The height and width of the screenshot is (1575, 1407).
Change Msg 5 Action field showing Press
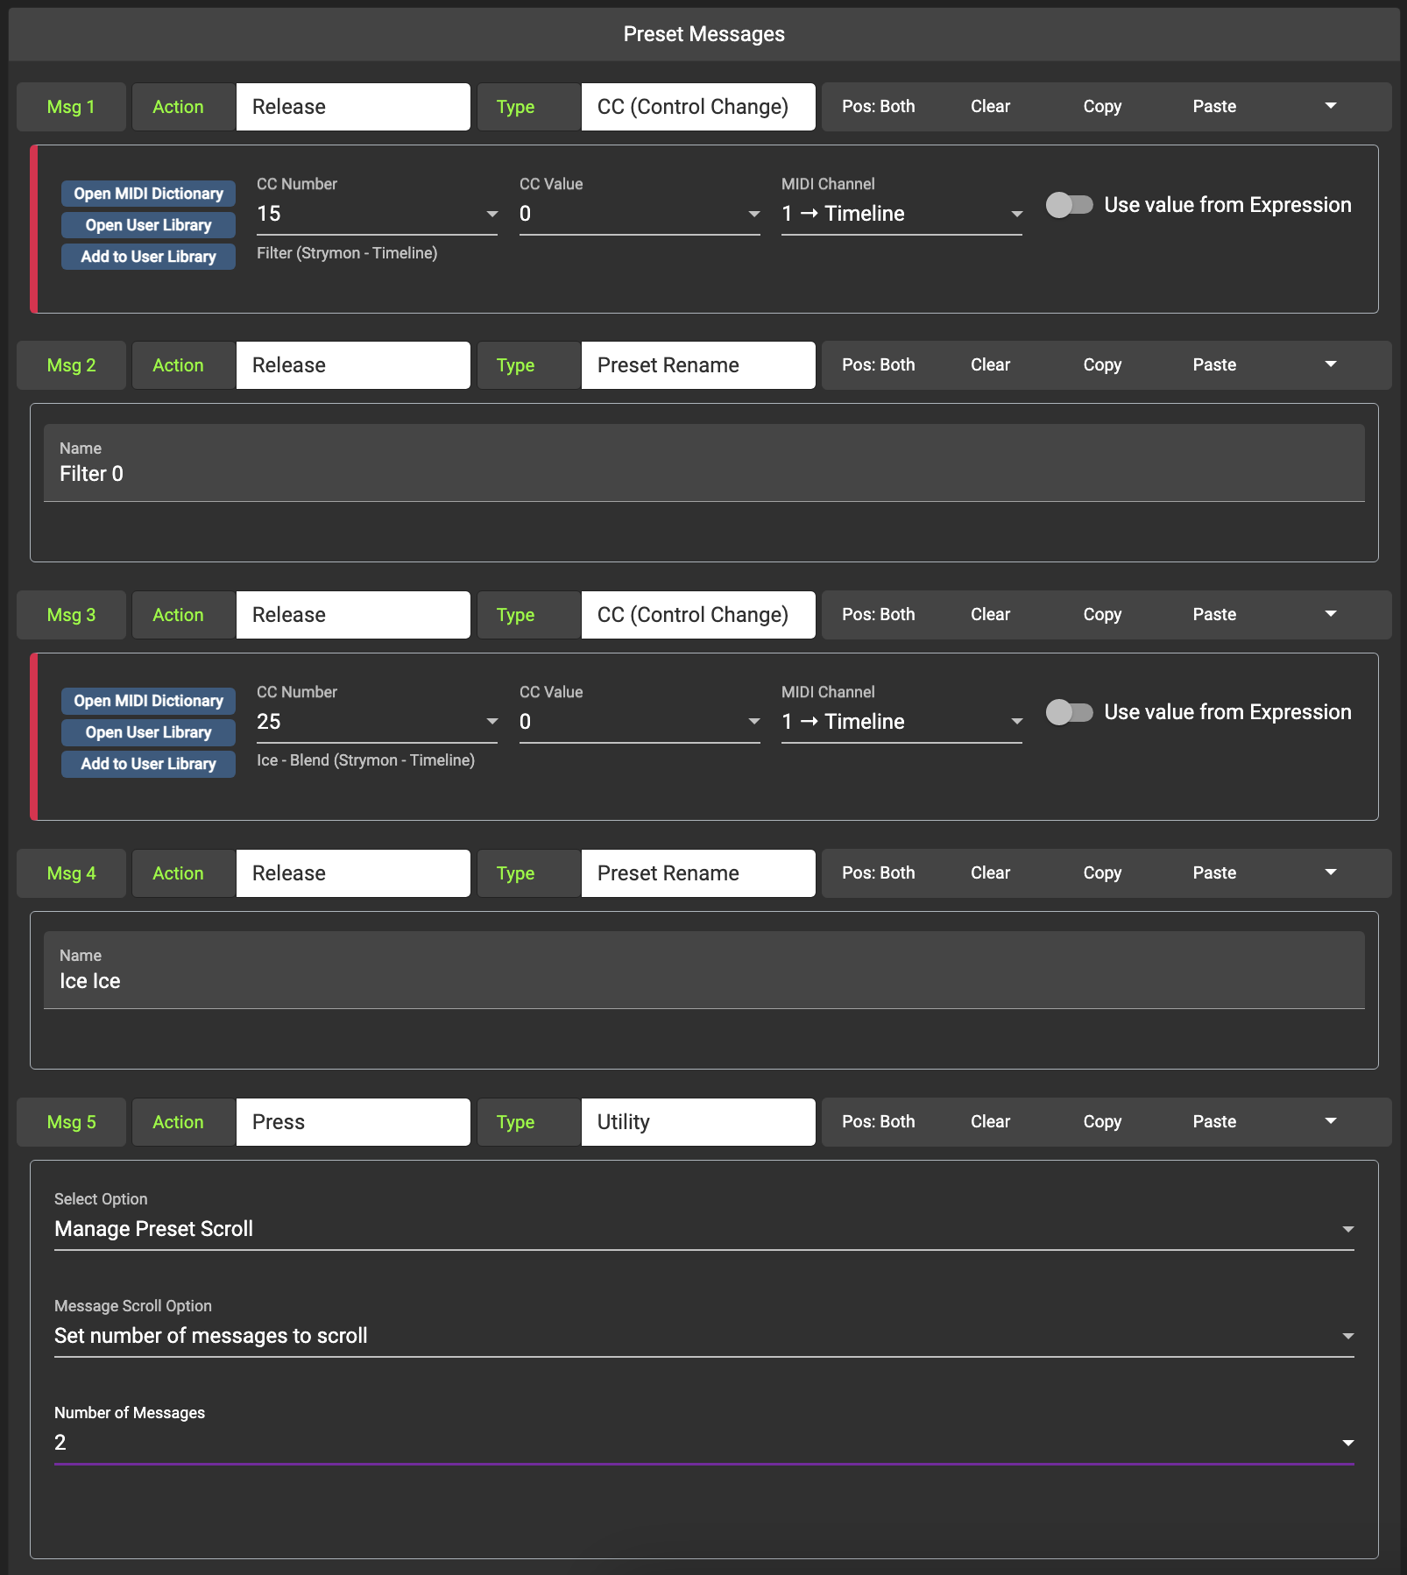click(x=352, y=1122)
